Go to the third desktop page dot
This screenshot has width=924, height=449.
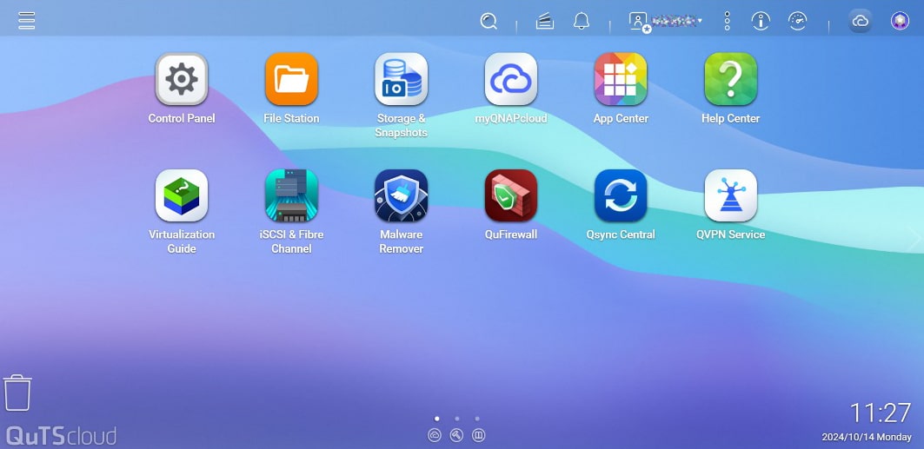(x=476, y=419)
